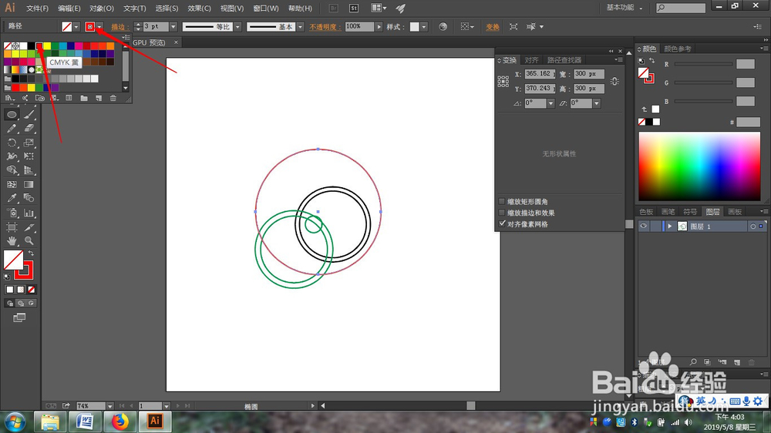
Task: Open the 样式 graphic style dropdown
Action: click(x=424, y=27)
